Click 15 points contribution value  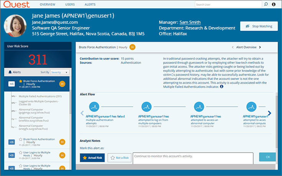click(x=127, y=59)
